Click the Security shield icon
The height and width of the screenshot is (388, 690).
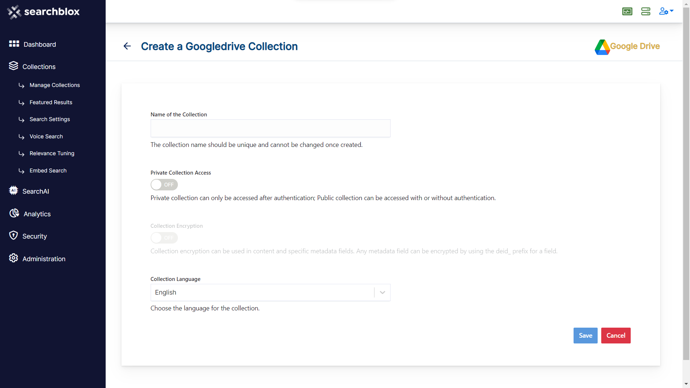(14, 235)
